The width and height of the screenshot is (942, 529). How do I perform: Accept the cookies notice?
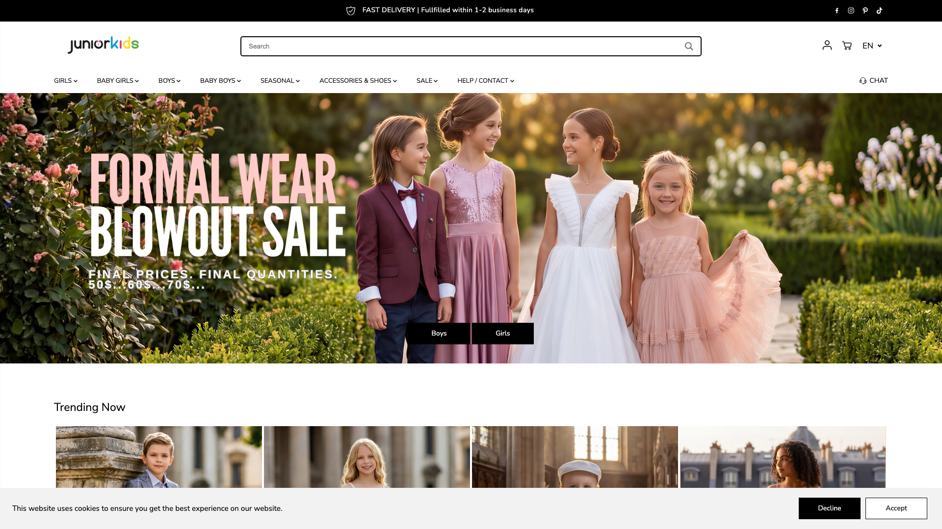coord(896,508)
